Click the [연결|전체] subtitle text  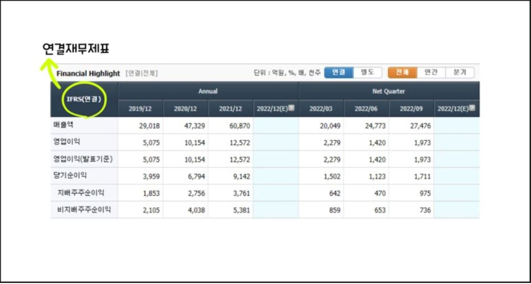(142, 74)
